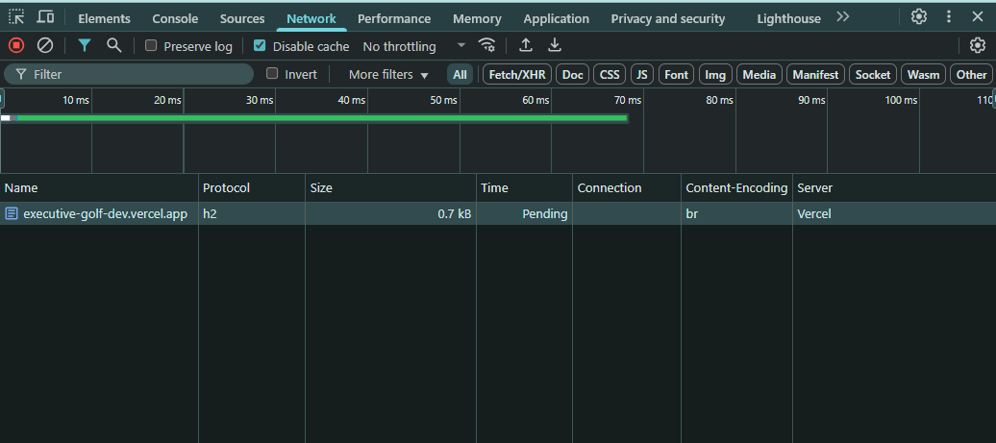Enable the Preserve log checkbox

point(151,46)
